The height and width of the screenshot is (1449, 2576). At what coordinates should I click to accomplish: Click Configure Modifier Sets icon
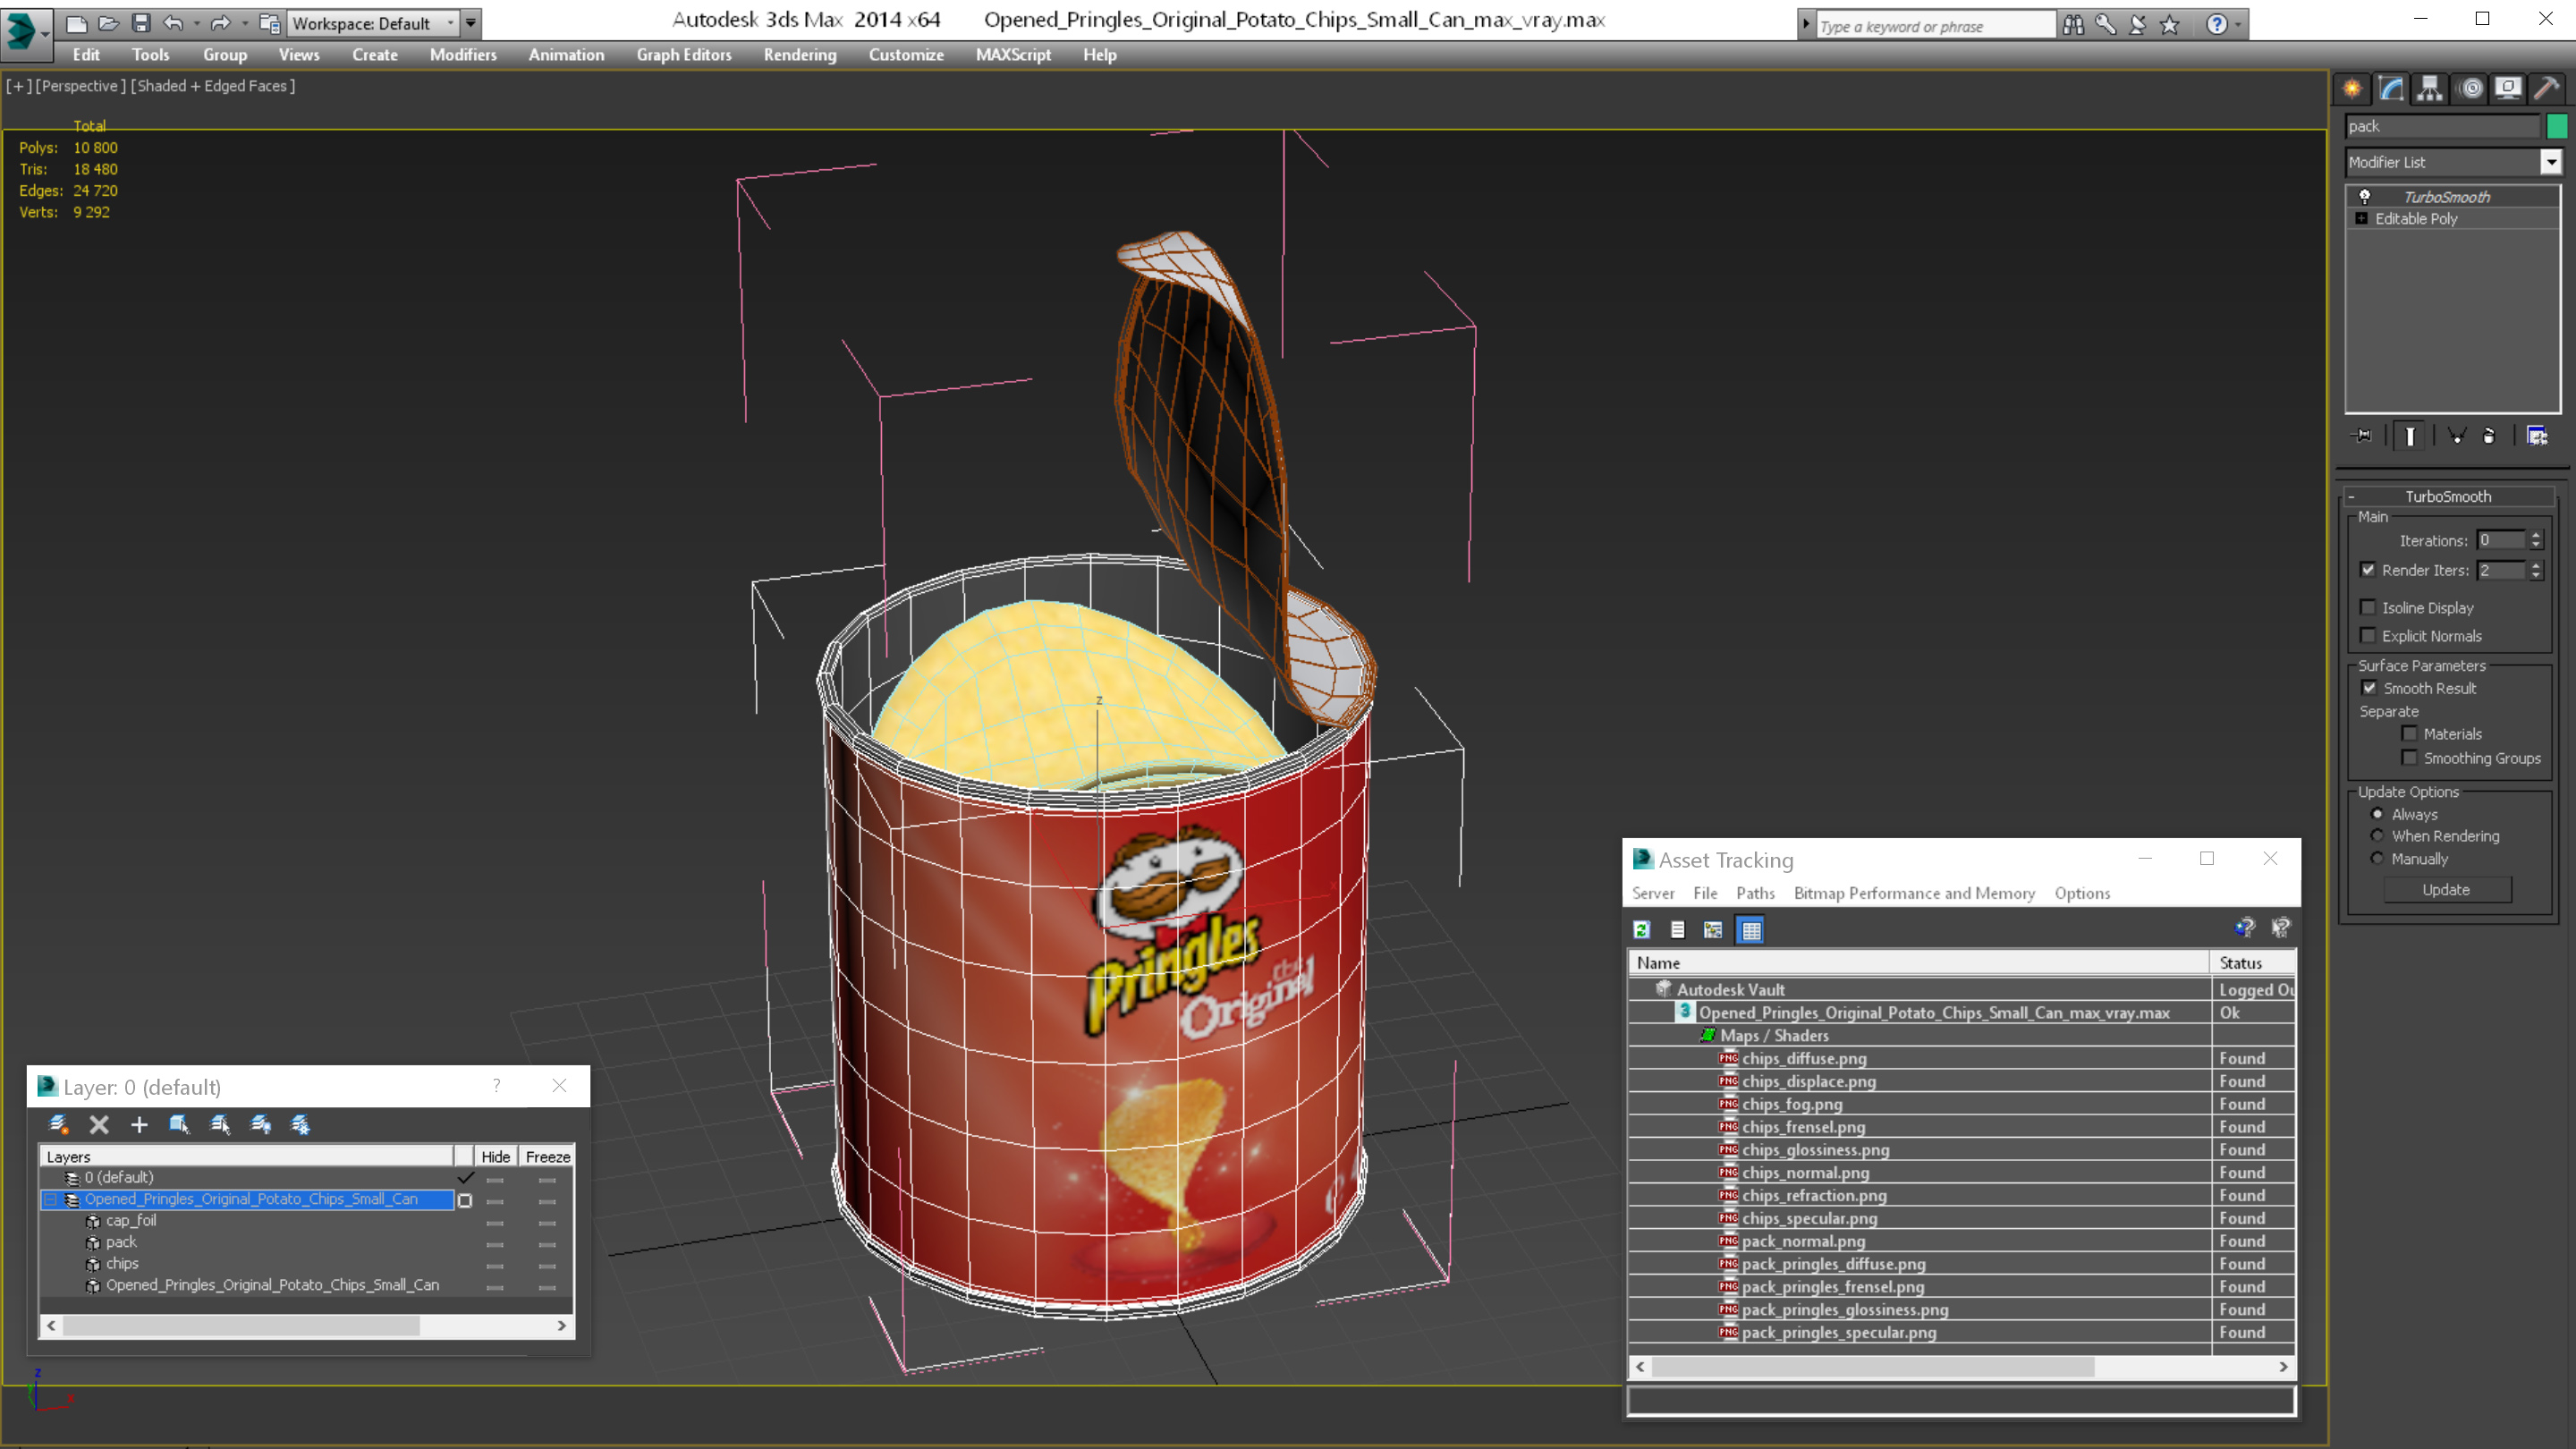point(2537,436)
